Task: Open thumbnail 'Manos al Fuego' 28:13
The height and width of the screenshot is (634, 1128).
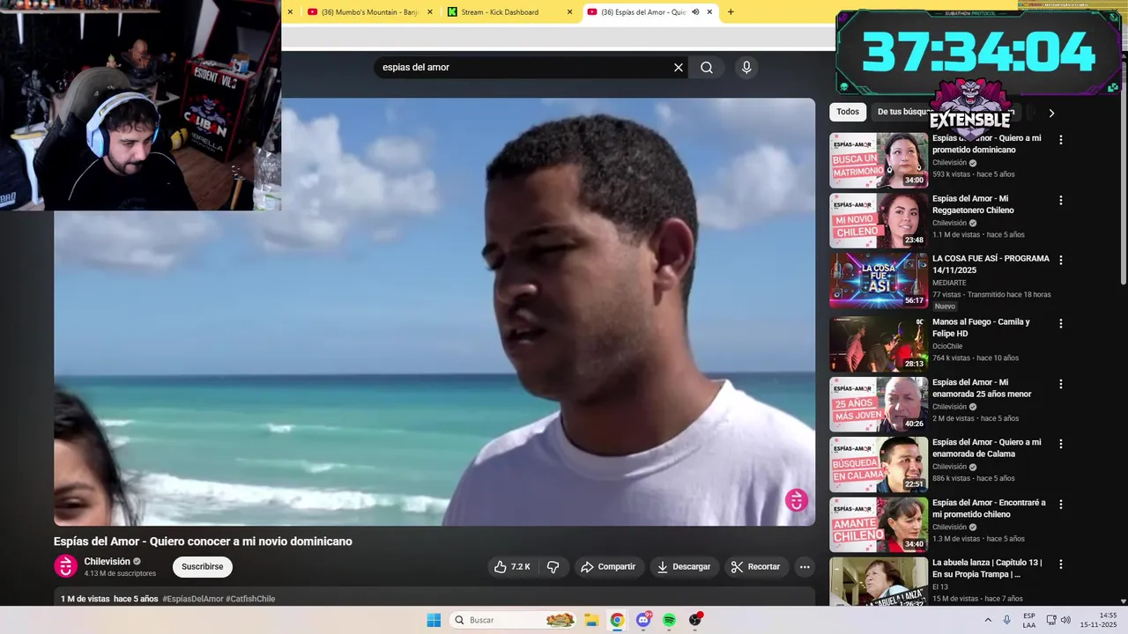Action: click(x=879, y=344)
